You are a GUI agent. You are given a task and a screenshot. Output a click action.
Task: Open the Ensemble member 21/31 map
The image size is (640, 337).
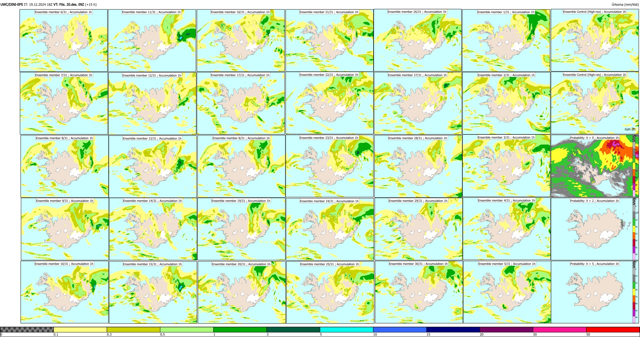coord(329,40)
